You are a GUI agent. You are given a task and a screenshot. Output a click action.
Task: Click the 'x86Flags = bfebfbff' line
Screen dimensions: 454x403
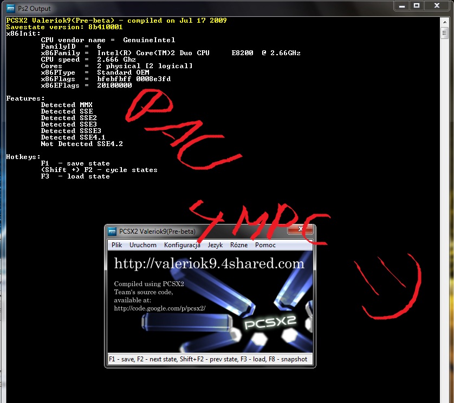point(106,79)
